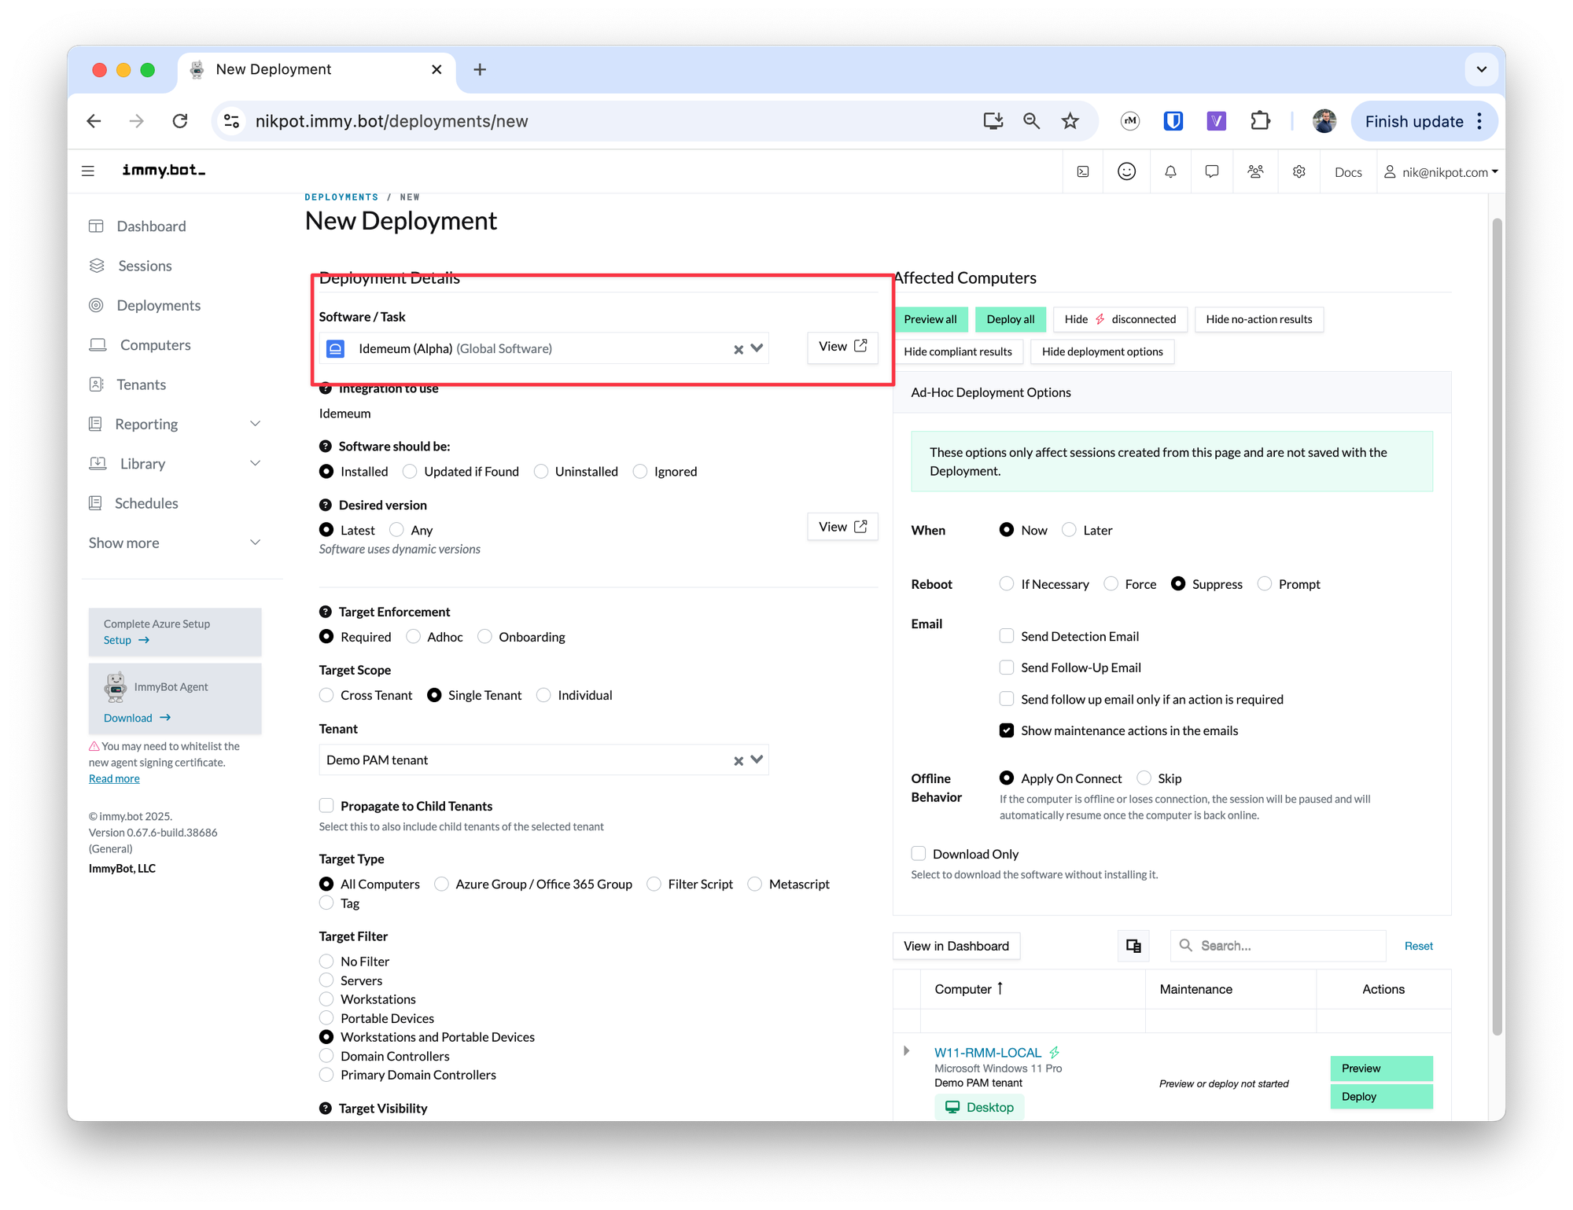
Task: Click the Desired version help icon
Action: pyautogui.click(x=325, y=506)
